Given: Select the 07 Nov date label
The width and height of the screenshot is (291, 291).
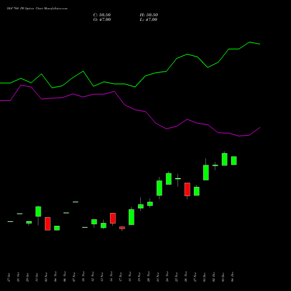Looking at the screenshot, I should pyautogui.click(x=74, y=277).
